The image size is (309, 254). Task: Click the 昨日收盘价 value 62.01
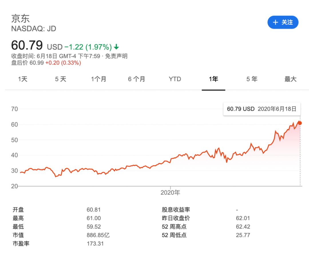[x=243, y=218]
